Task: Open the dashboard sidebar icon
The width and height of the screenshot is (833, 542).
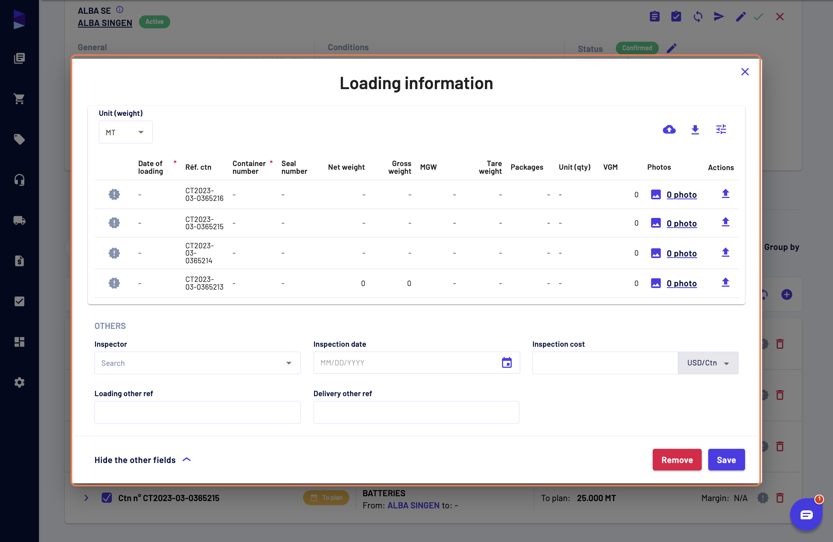Action: click(x=19, y=342)
